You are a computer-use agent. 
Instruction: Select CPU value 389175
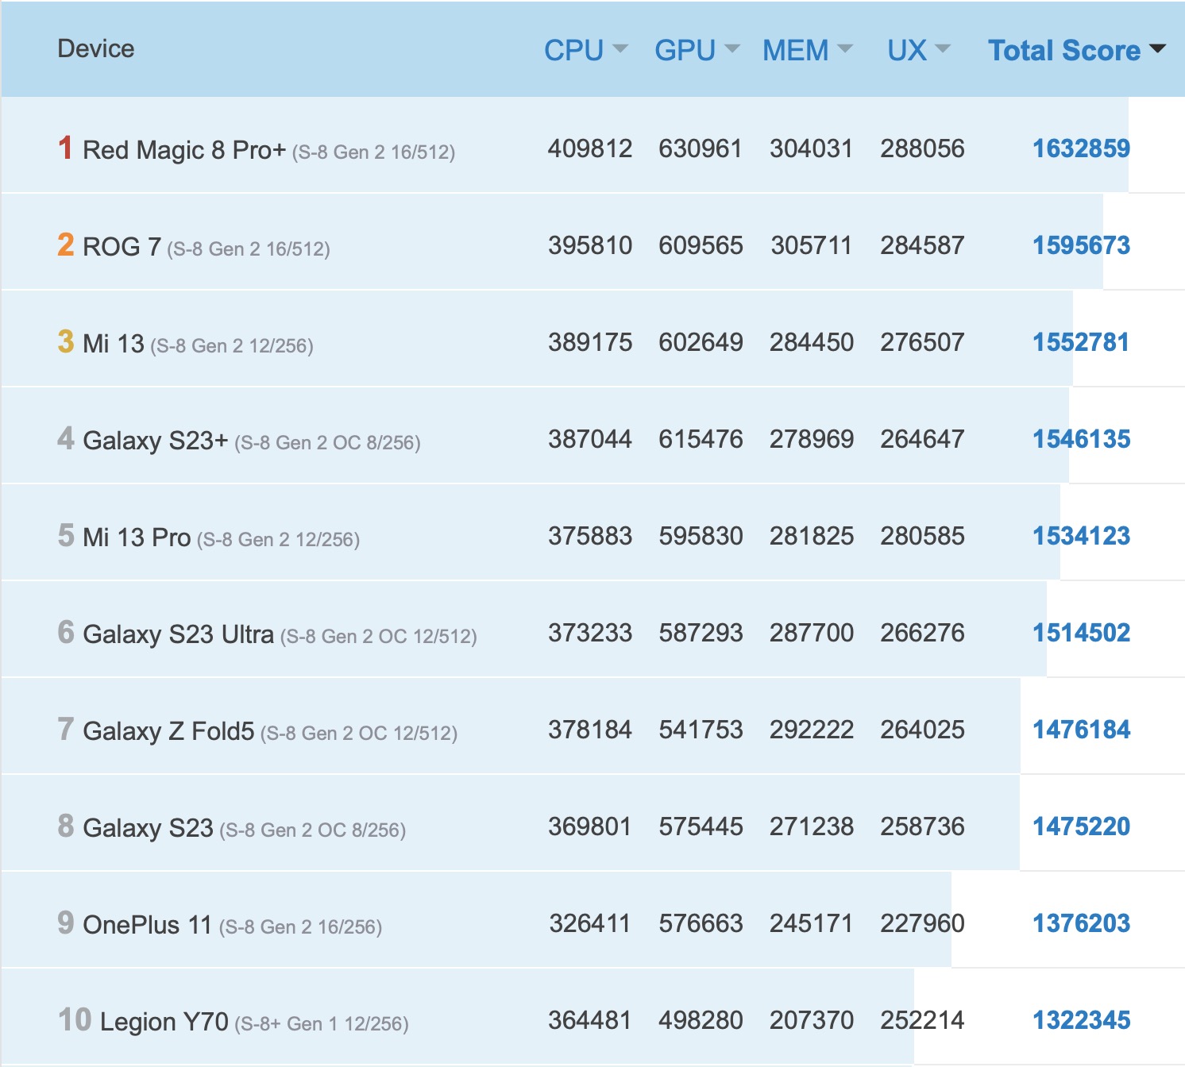click(x=590, y=342)
